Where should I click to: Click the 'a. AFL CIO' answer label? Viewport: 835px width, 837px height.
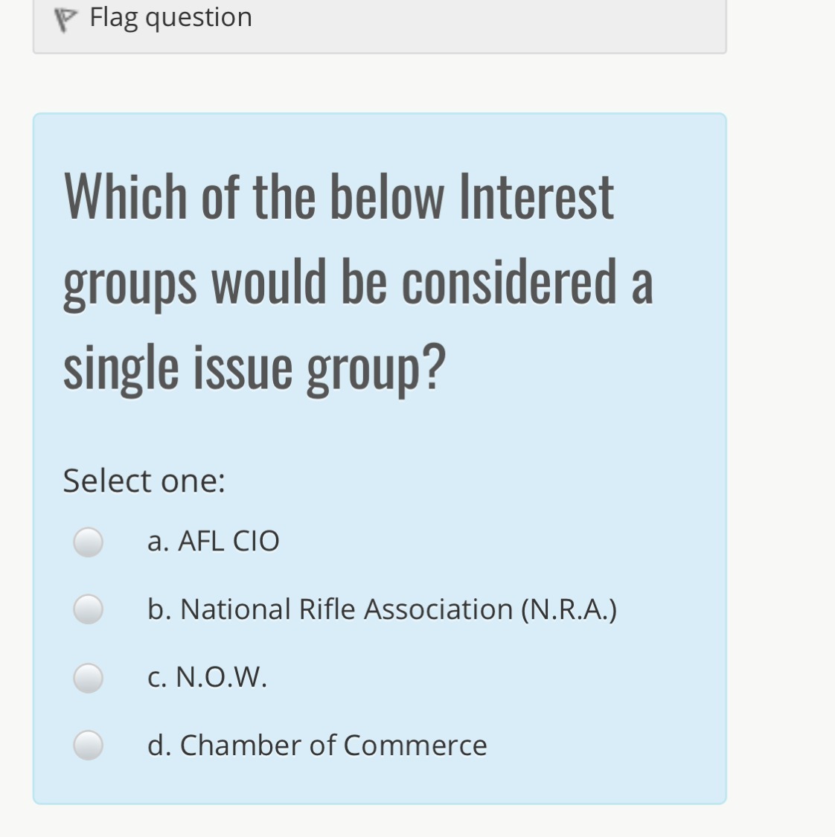213,541
